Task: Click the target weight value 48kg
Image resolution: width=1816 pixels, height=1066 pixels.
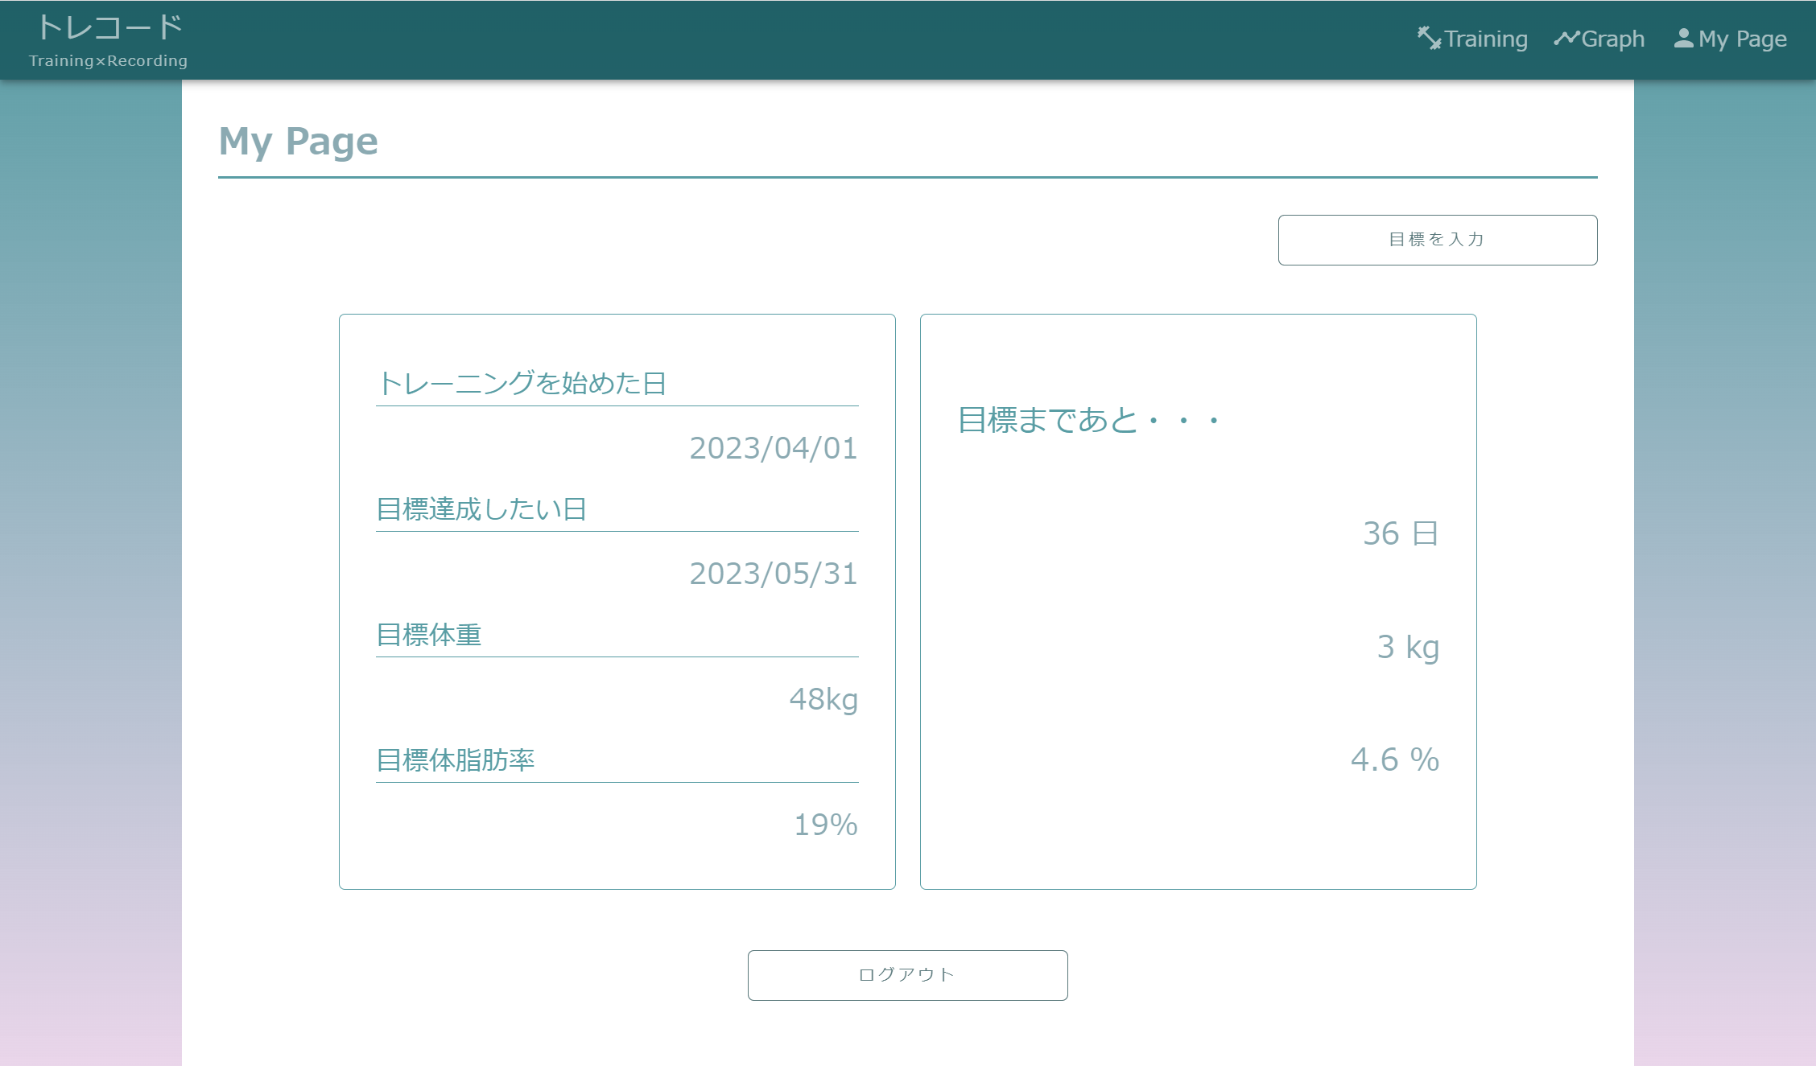Action: click(823, 698)
